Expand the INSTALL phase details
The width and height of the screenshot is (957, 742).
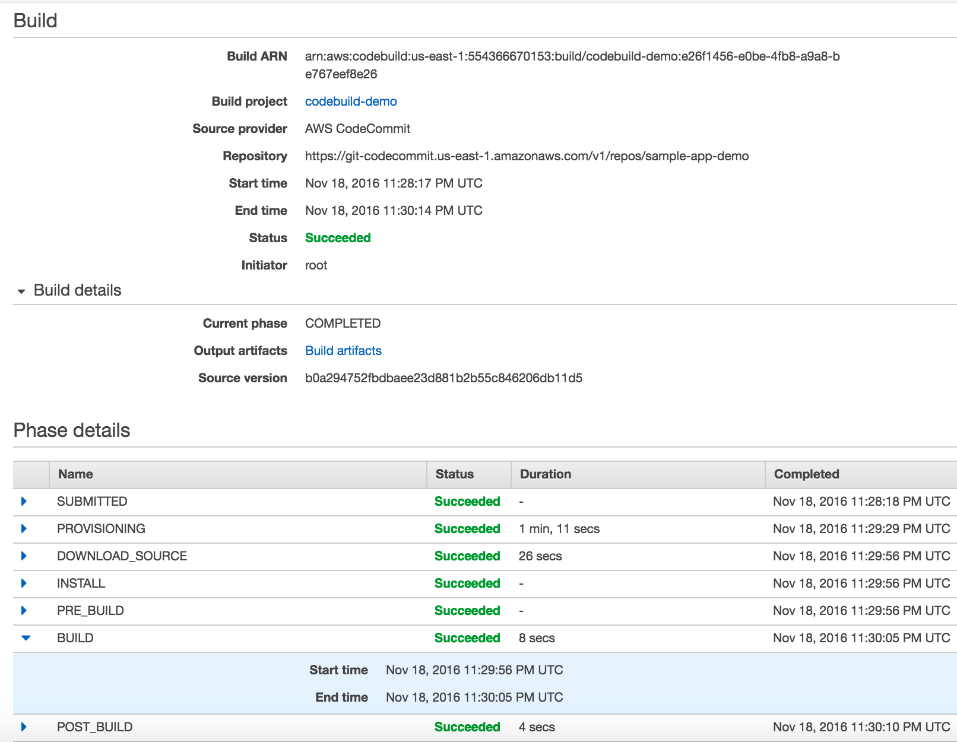(x=24, y=583)
